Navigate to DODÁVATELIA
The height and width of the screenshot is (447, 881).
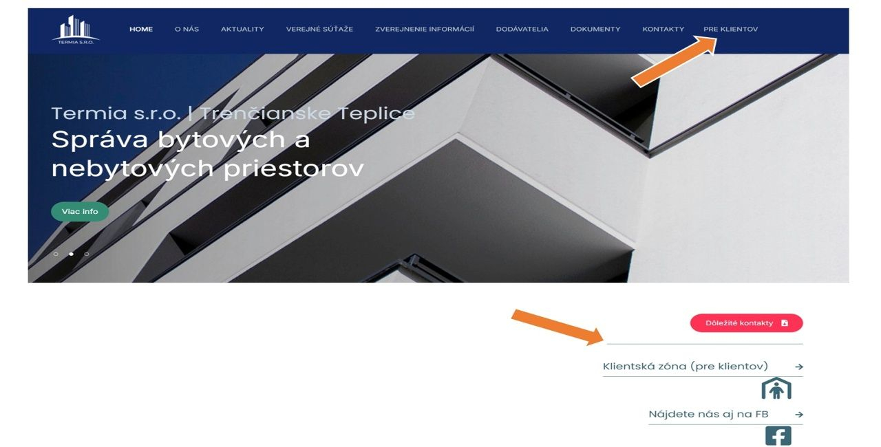click(522, 30)
